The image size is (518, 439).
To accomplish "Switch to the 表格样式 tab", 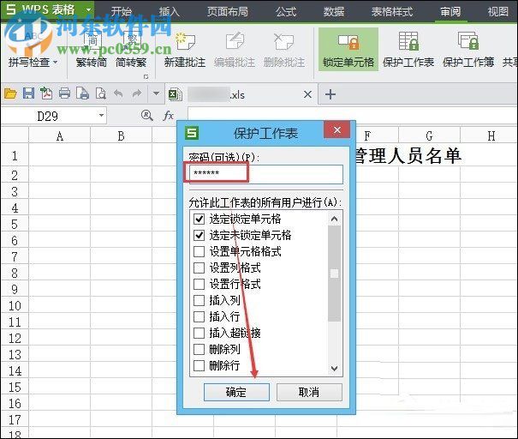I will [392, 12].
